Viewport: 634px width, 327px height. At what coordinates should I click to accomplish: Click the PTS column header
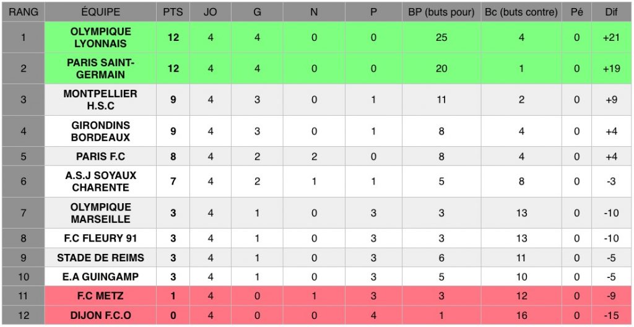pyautogui.click(x=173, y=12)
